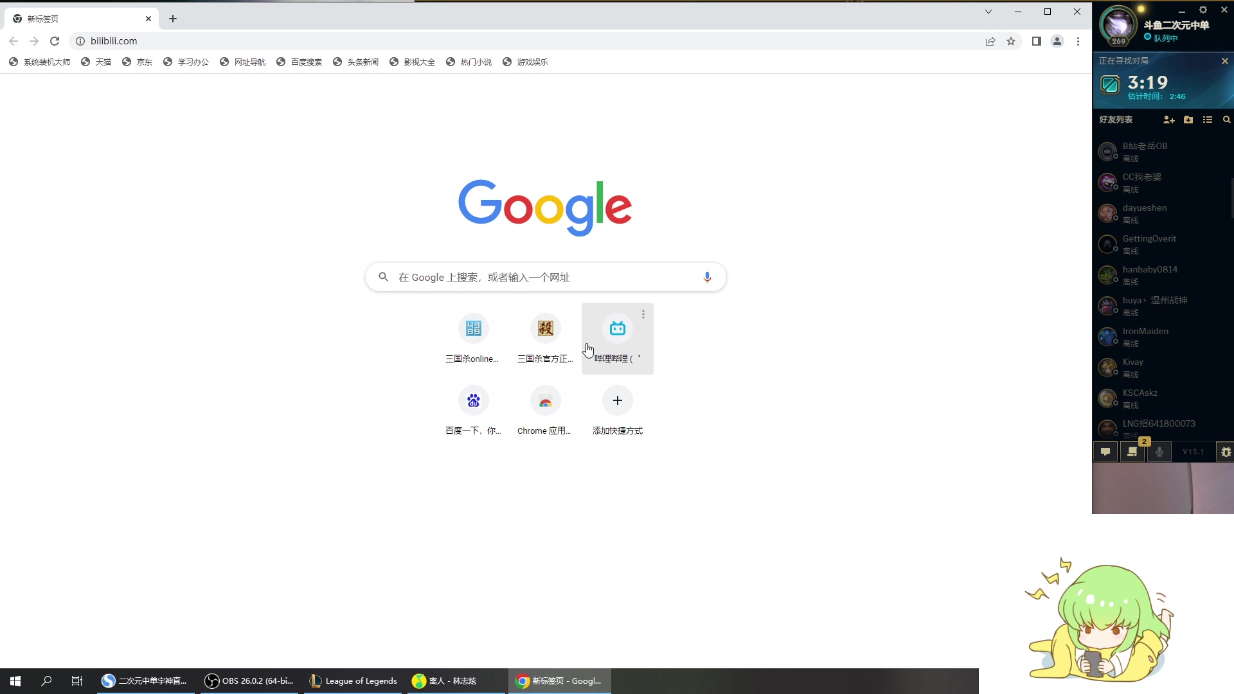
Task: Select friend KSCAskz
Action: (1162, 398)
